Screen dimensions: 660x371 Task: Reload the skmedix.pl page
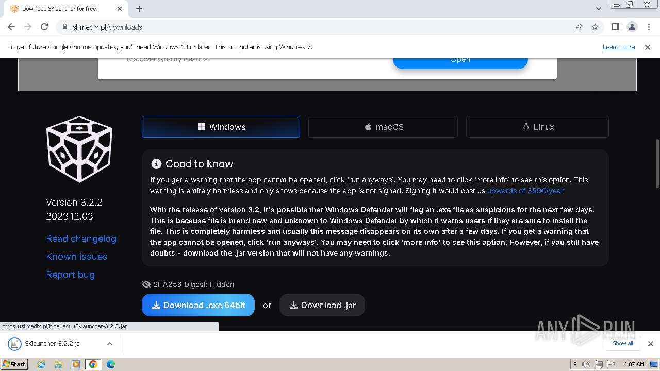[x=44, y=27]
